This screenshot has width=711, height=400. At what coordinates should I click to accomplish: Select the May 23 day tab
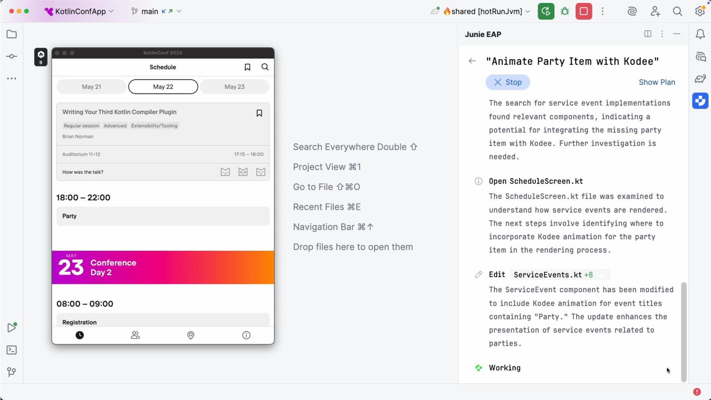click(235, 86)
